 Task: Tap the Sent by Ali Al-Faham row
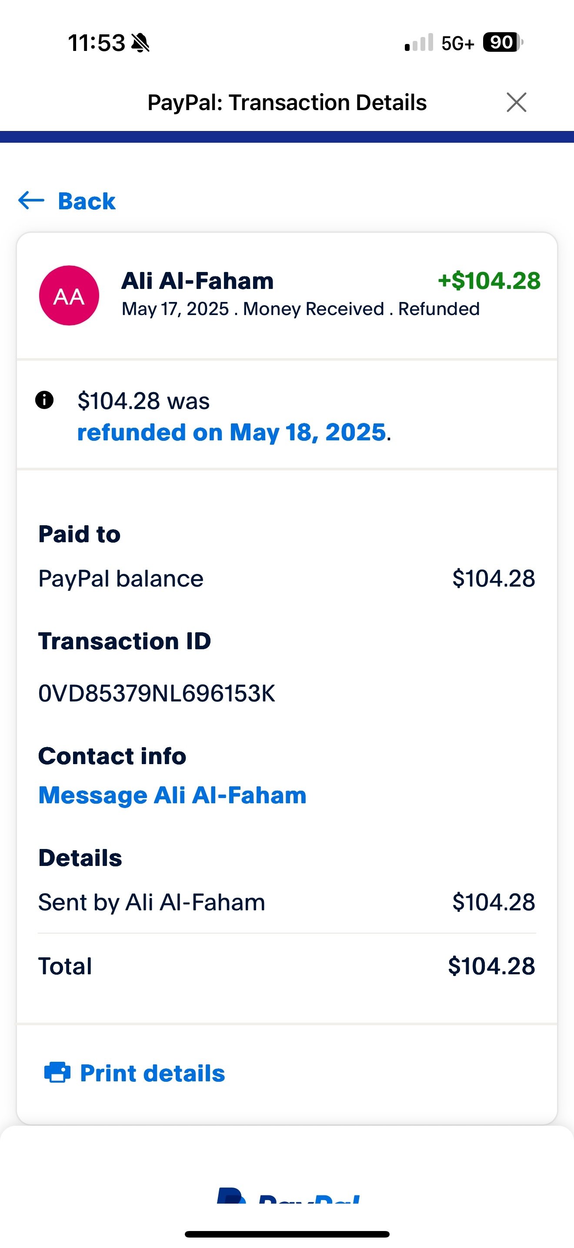[287, 902]
